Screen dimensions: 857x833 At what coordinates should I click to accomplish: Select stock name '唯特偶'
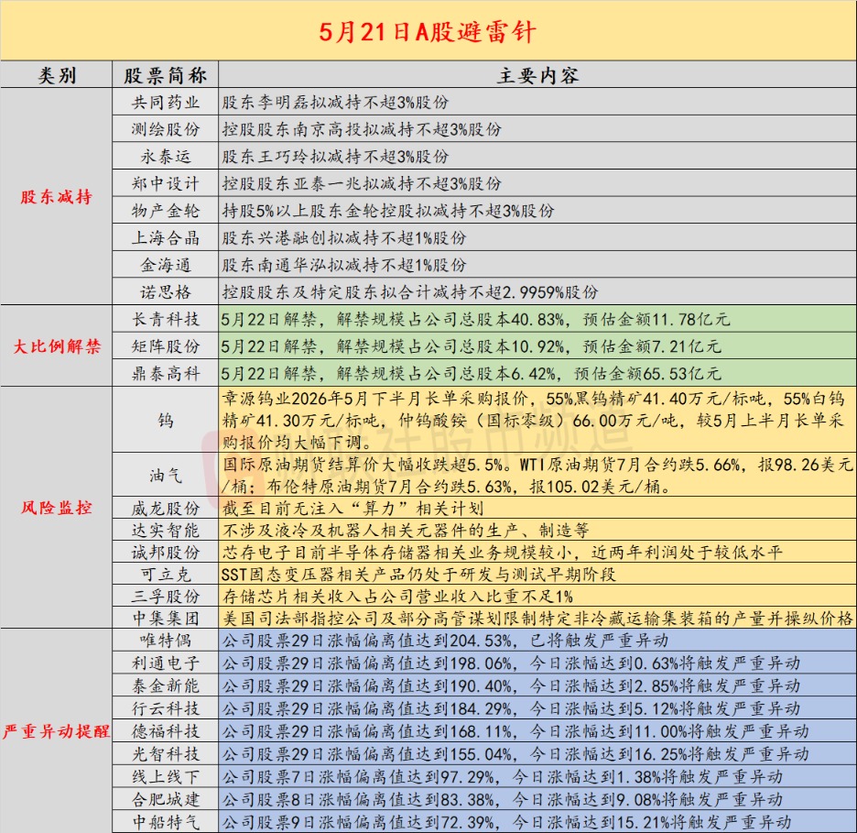coord(165,640)
